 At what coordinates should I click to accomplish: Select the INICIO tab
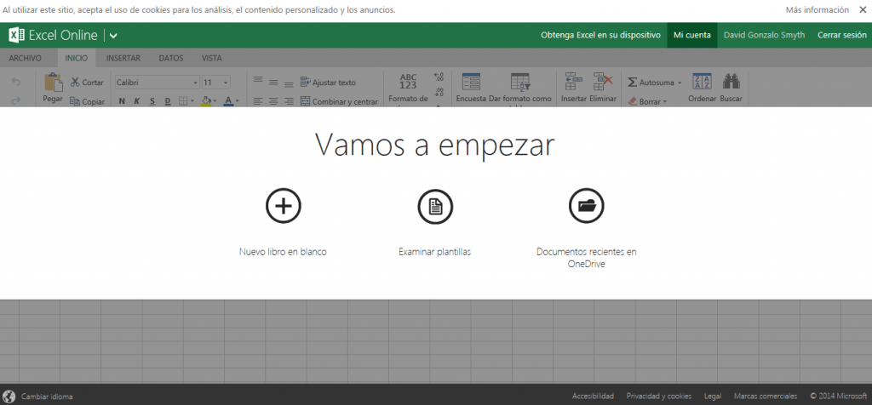pyautogui.click(x=76, y=58)
